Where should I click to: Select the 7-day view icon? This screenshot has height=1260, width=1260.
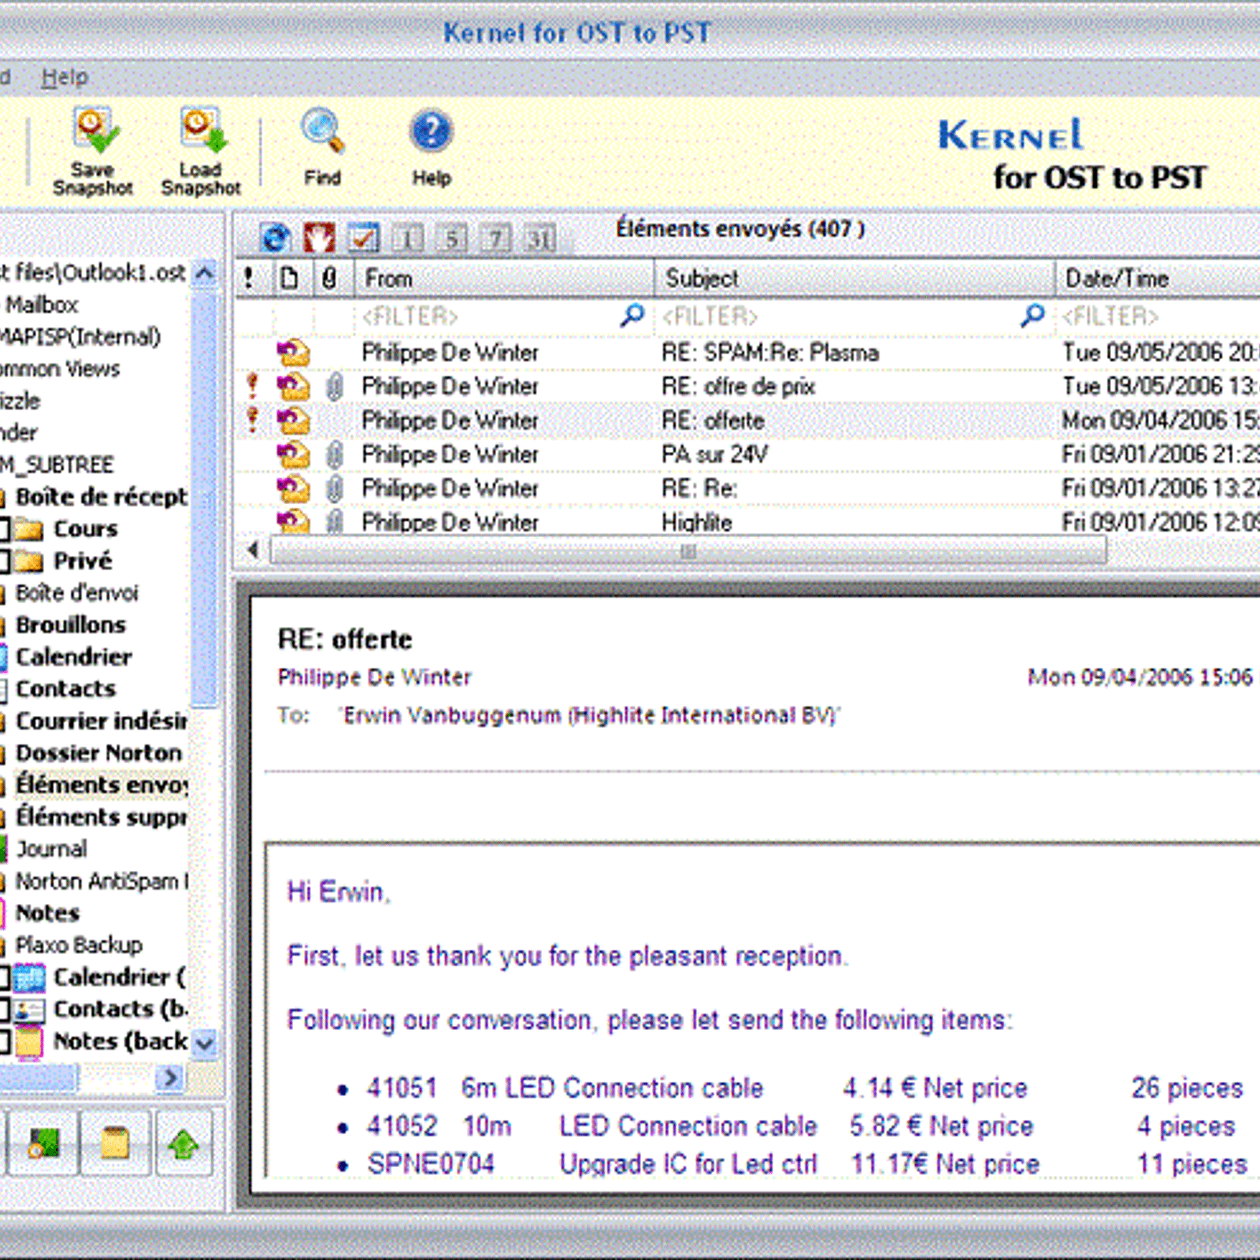coord(496,237)
